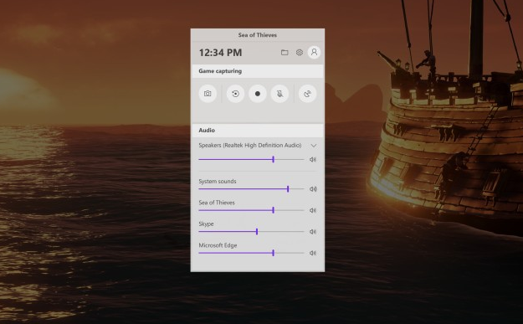Mute the Speakers master volume
Image resolution: width=523 pixels, height=324 pixels.
click(312, 160)
